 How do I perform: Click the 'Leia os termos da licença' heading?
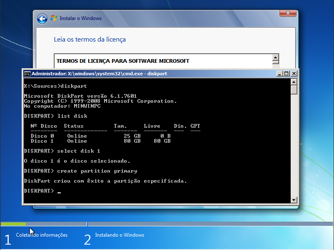pos(90,40)
